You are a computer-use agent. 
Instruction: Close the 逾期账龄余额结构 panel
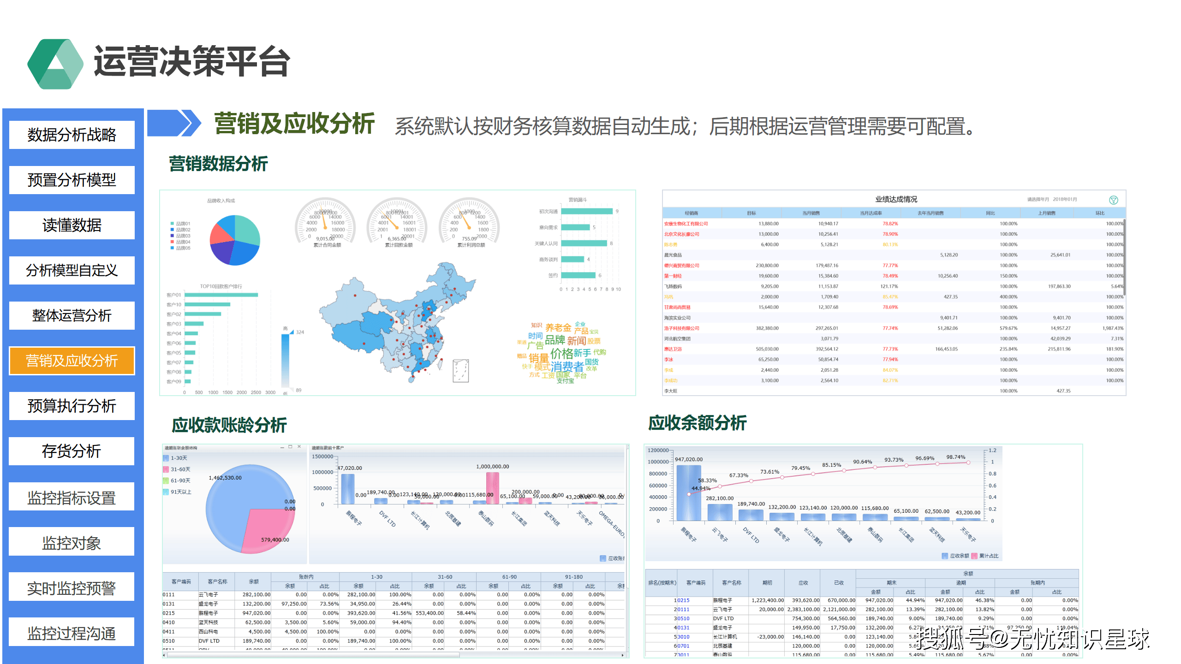coord(299,447)
